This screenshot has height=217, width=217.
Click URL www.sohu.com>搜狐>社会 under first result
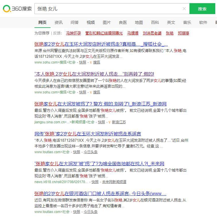point(55,62)
